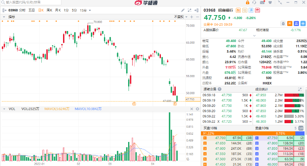Click the 沽 short-selling badge icon
Viewport: 307px width, 166px height.
(x=244, y=10)
